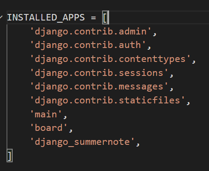
Task: Click the 'django.contrib.sessions' string
Action: click(x=99, y=73)
